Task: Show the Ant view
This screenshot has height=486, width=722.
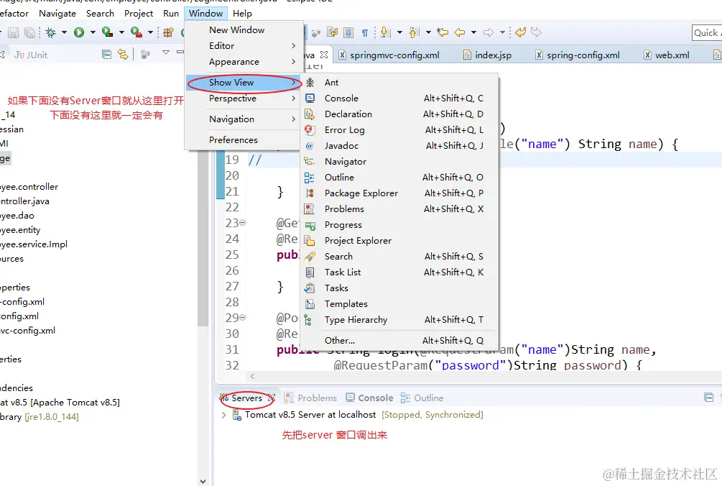Action: [399, 83]
